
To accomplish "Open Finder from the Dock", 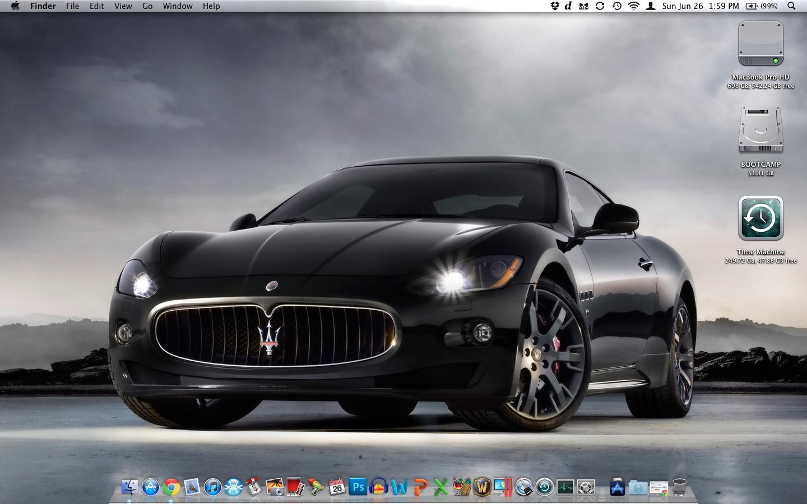I will click(129, 487).
